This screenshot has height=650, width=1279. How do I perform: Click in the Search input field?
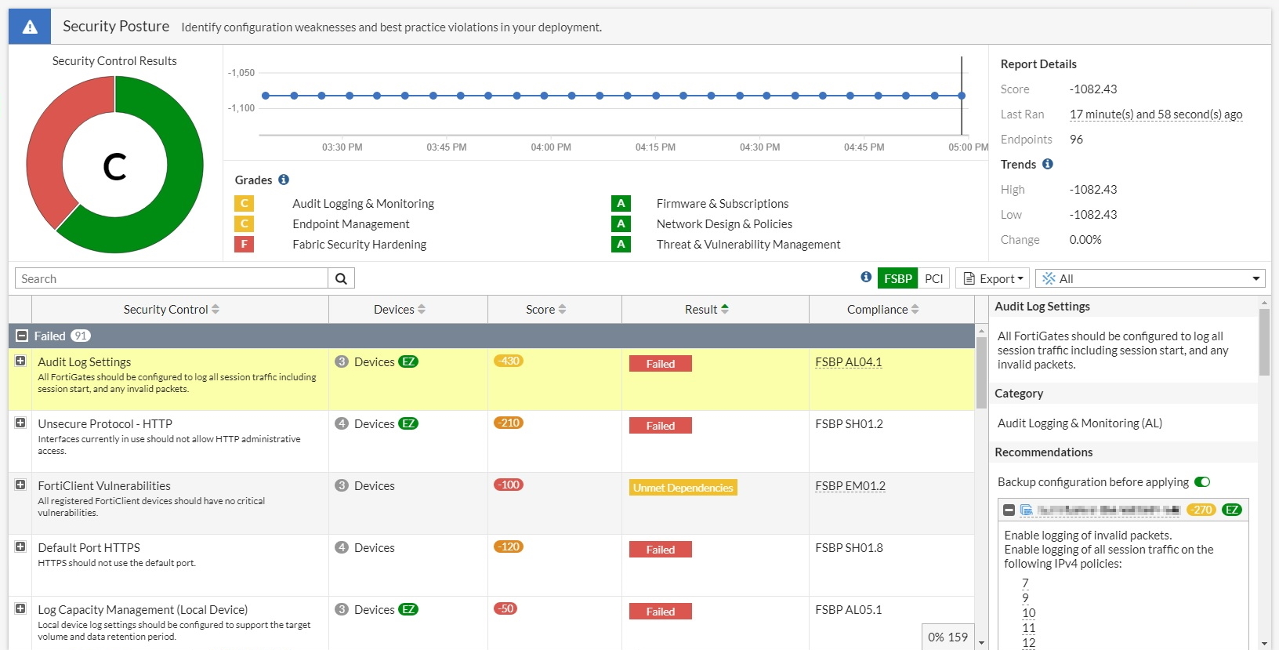[x=171, y=278]
